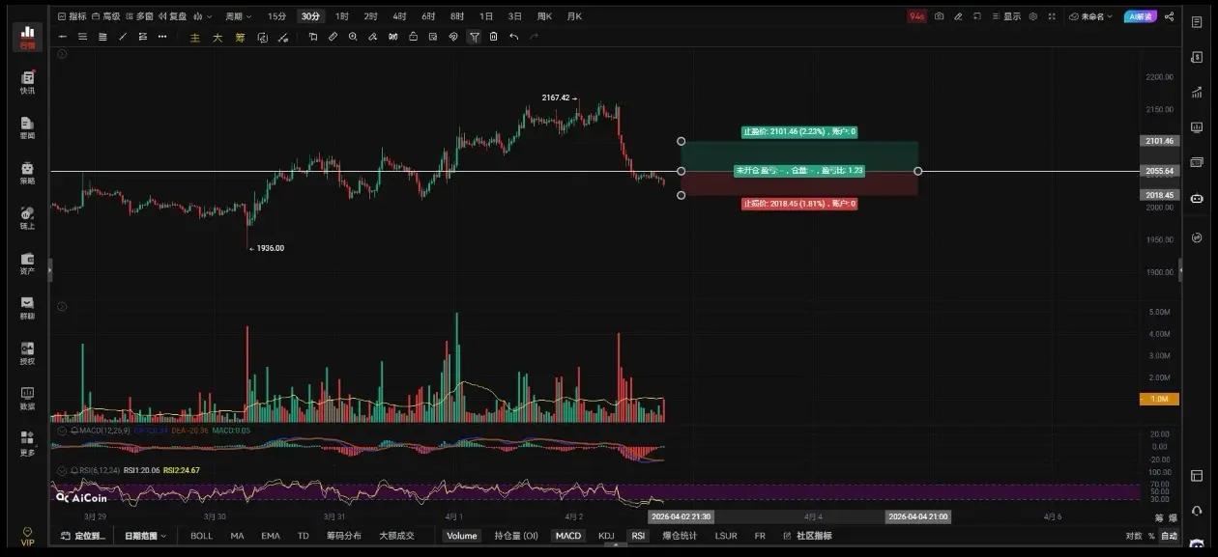Open the 策略 strategy sidebar icon
The width and height of the screenshot is (1218, 557).
point(27,173)
